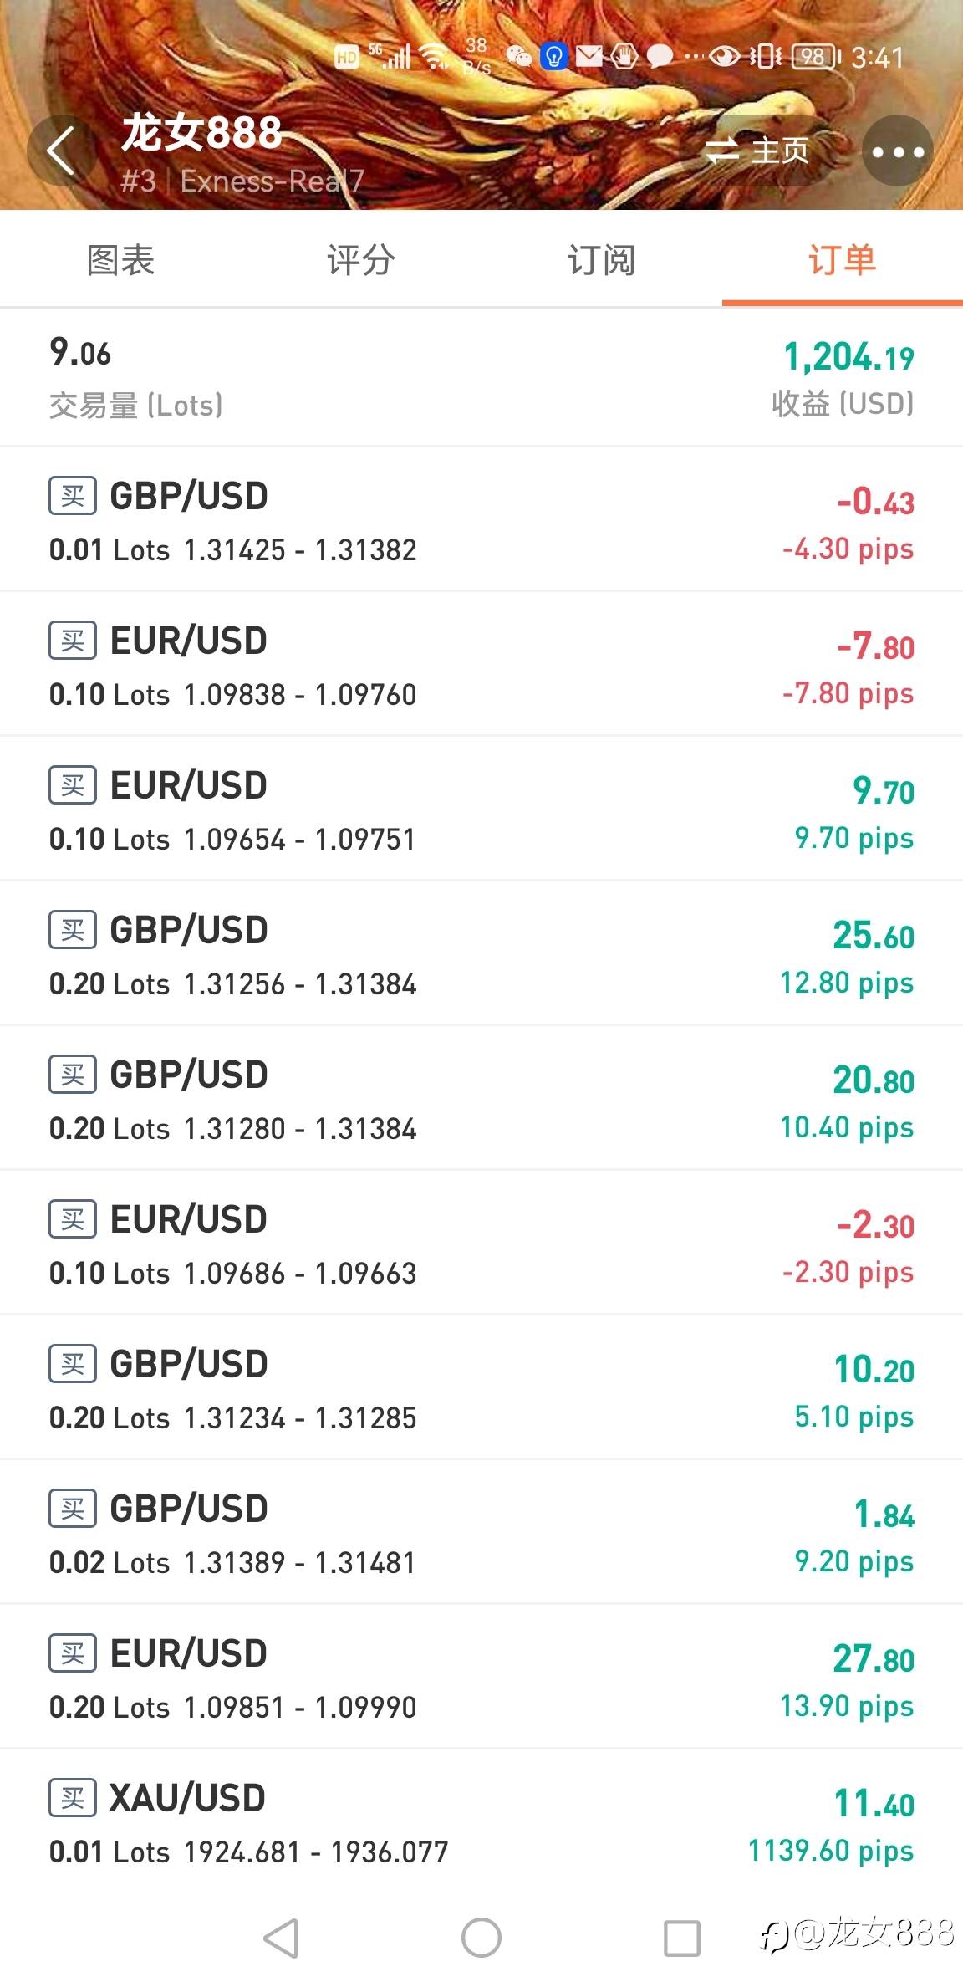Tap the battery indicator showing 98
The height and width of the screenshot is (1987, 963).
(815, 57)
